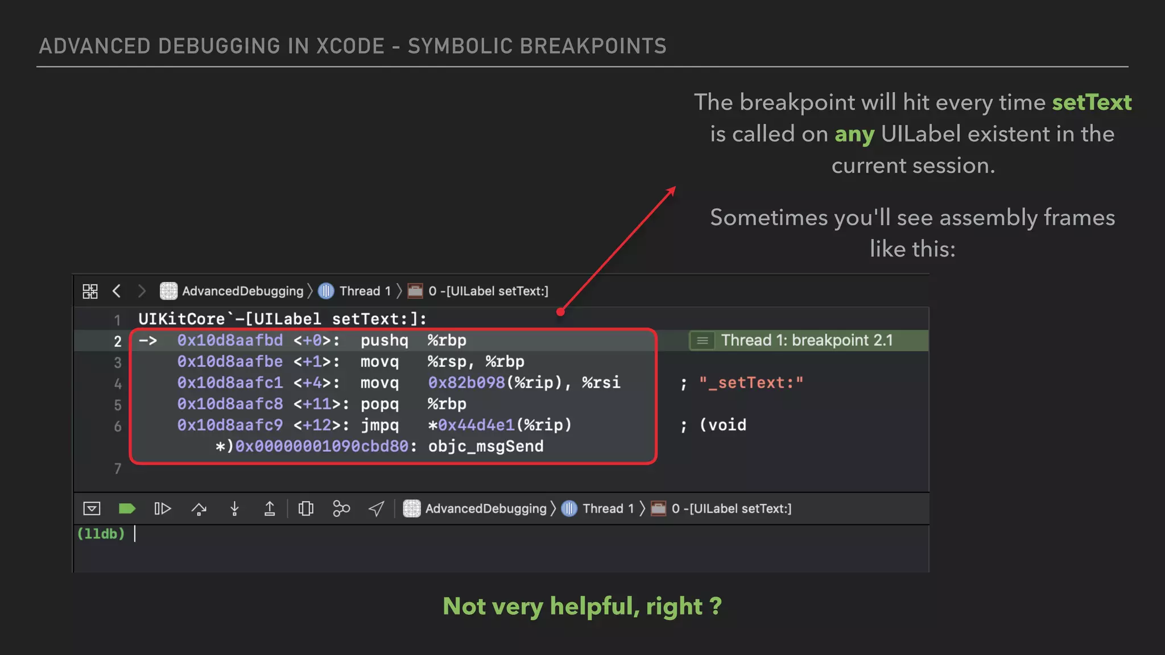
Task: Click annotation list icon beside breakpoint 2.1
Action: point(703,341)
